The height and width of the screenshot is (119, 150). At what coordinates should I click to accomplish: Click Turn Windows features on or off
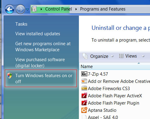point(44,79)
